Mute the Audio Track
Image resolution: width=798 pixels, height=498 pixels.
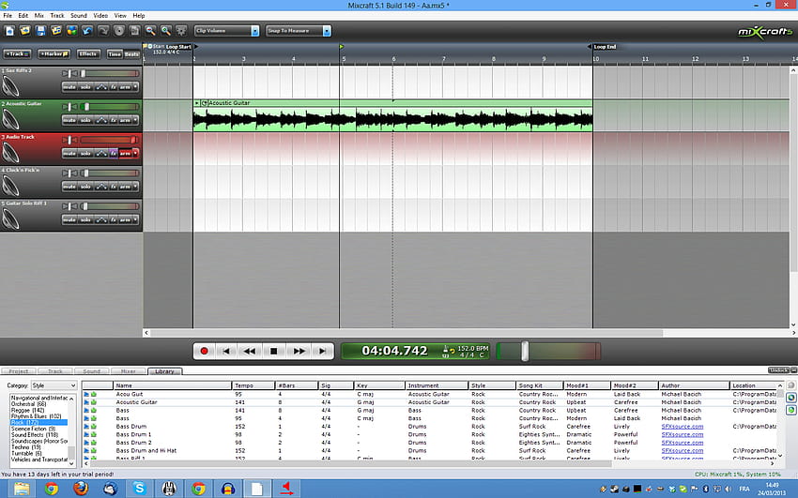click(69, 153)
